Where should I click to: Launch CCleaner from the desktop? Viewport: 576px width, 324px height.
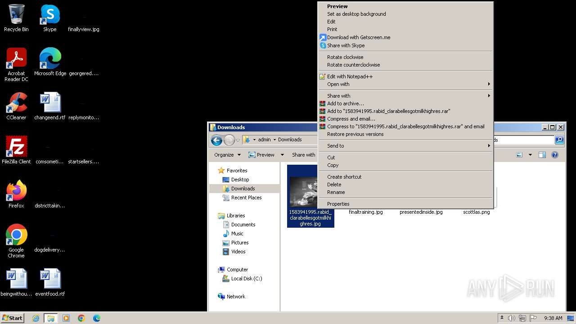coord(16,106)
